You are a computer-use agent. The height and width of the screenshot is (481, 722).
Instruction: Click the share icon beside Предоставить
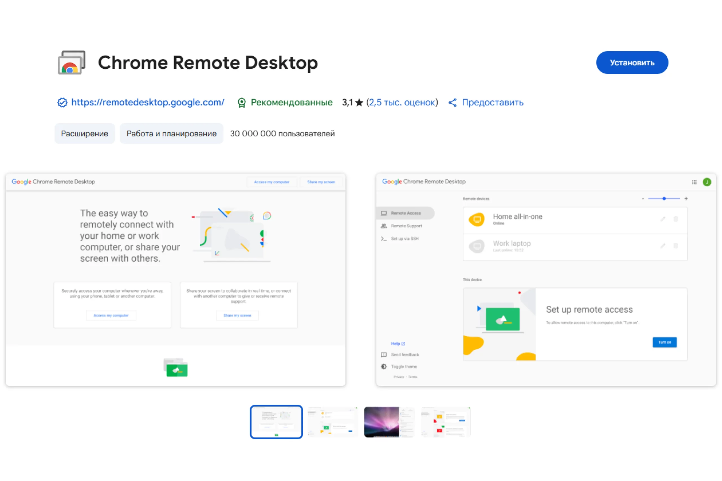(x=452, y=103)
